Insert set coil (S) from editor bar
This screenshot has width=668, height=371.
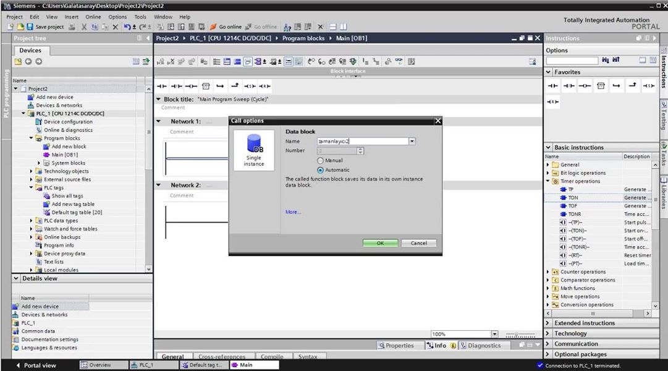click(x=250, y=86)
